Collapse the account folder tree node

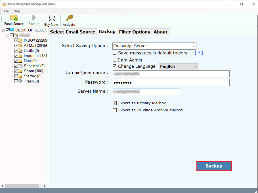[x=8, y=36]
